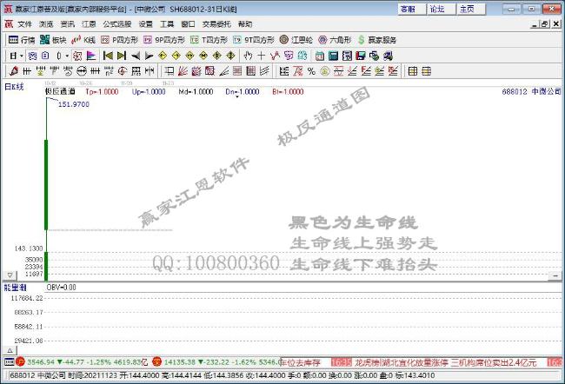Click the 极反通道 indicator label
Viewport: 565px width, 384px height.
click(x=60, y=91)
